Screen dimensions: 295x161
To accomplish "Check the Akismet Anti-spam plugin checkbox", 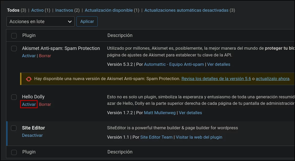I will 14,48.
